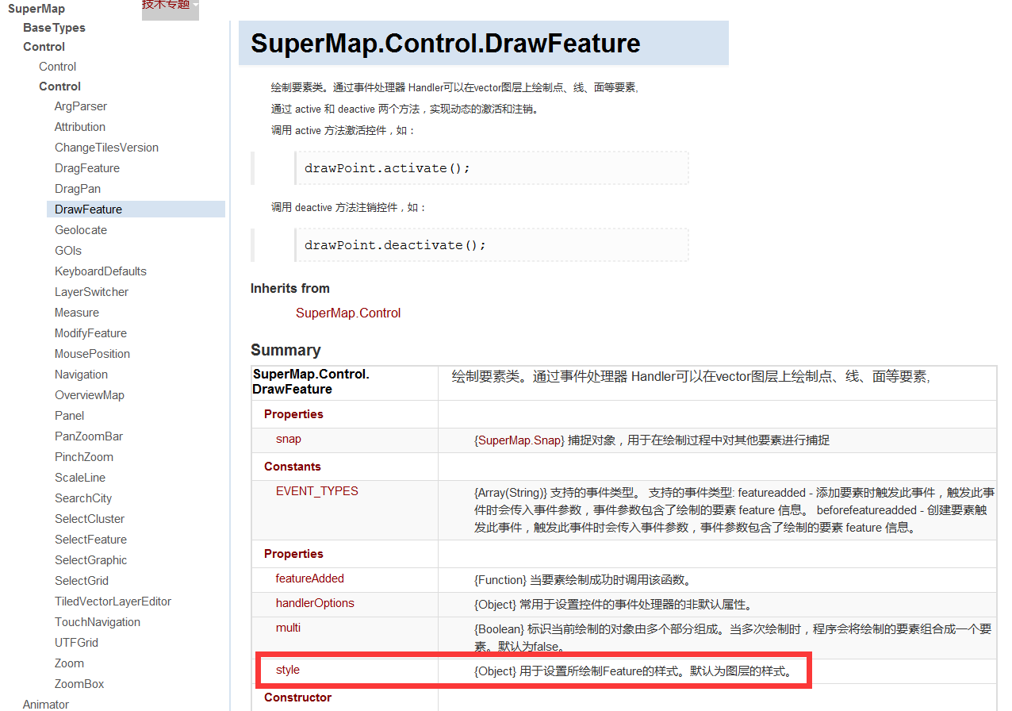Screen dimensions: 1012x711
Task: Open ModifyFeature in sidebar
Action: (x=90, y=333)
